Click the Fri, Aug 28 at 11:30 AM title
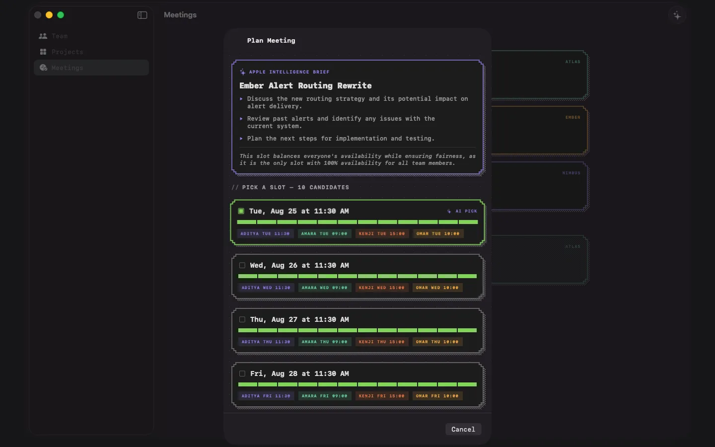The image size is (715, 447). pos(299,373)
